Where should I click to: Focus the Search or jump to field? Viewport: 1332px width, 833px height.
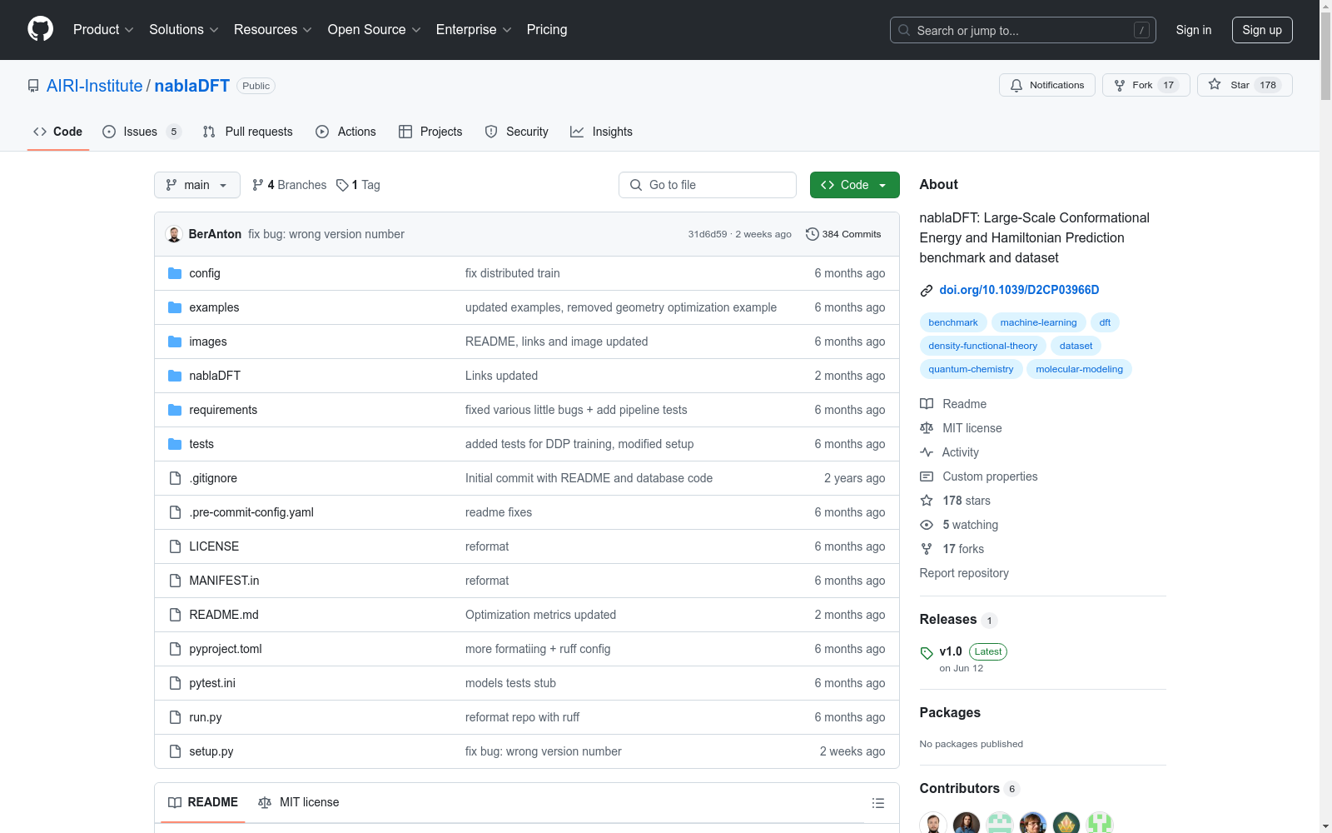pyautogui.click(x=1023, y=30)
